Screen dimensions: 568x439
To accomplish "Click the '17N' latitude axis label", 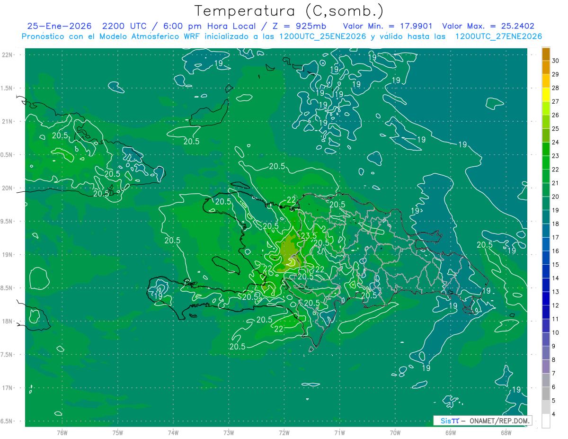I will (x=8, y=388).
